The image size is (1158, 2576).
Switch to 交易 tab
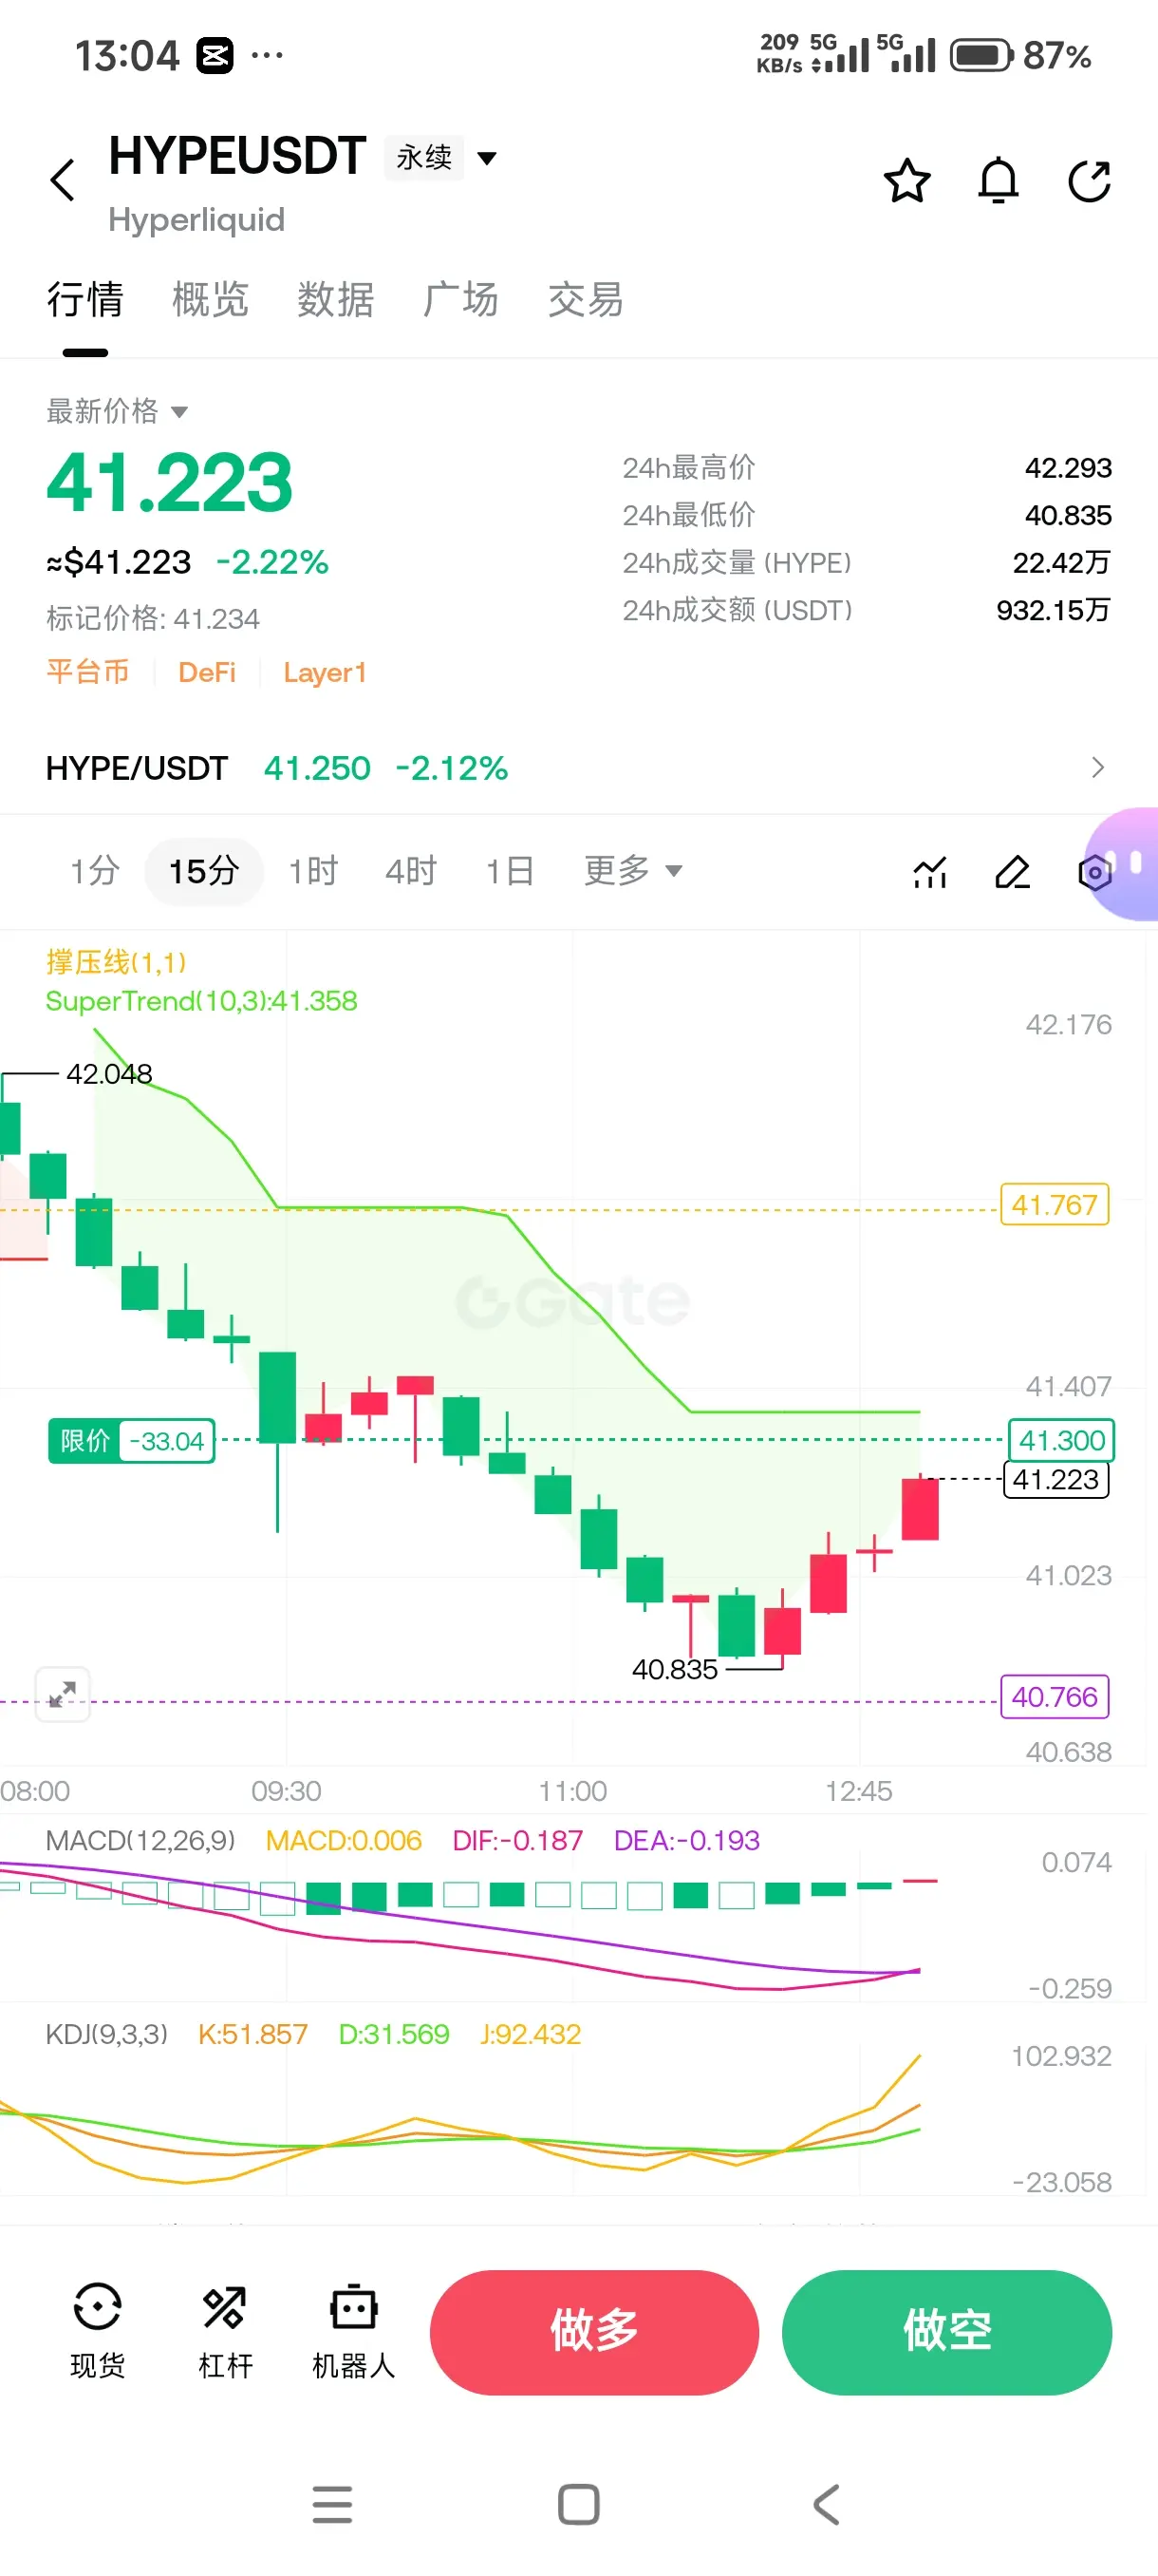(586, 300)
